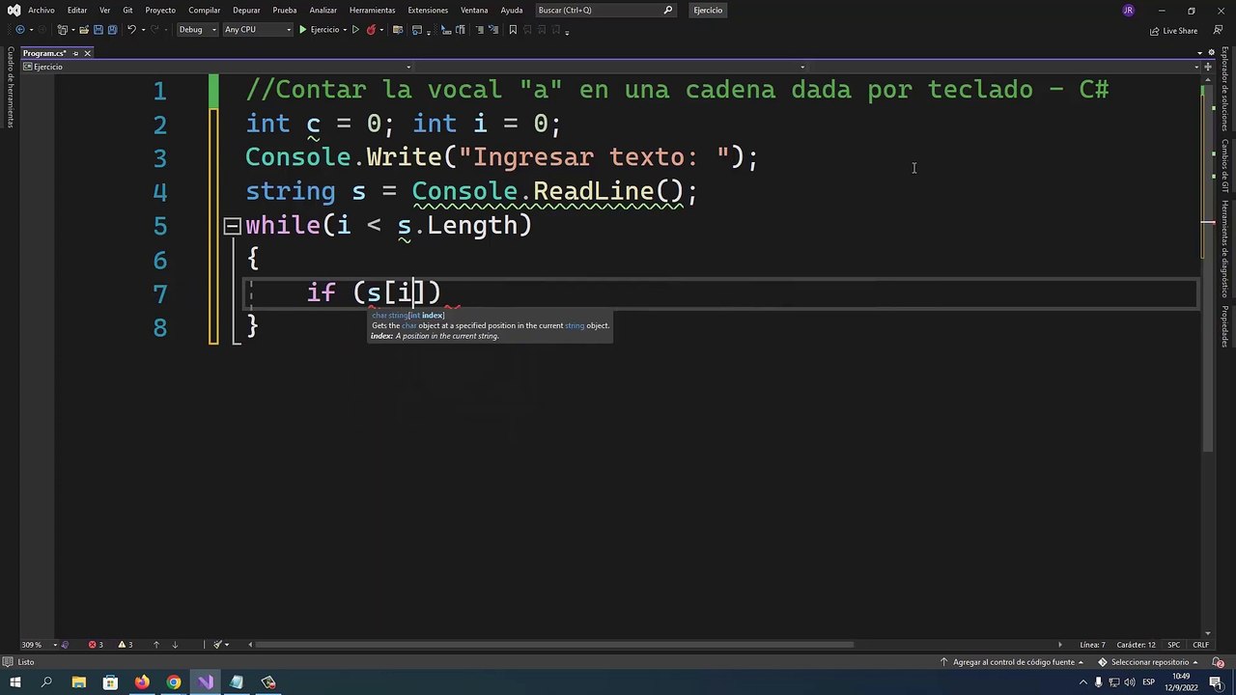This screenshot has height=695, width=1236.
Task: Click the Live Share button
Action: click(x=1173, y=30)
